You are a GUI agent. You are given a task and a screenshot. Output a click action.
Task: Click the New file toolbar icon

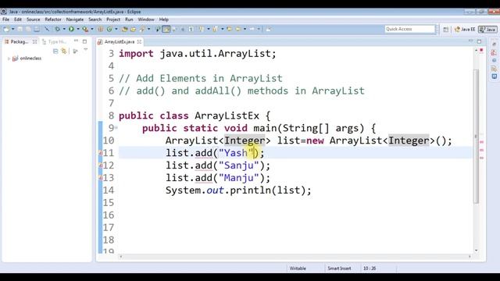6,29
